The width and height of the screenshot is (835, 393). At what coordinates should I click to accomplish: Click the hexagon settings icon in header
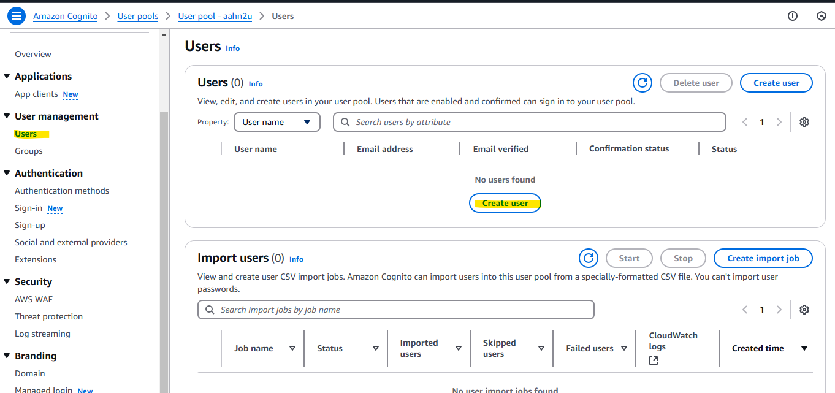coord(822,16)
